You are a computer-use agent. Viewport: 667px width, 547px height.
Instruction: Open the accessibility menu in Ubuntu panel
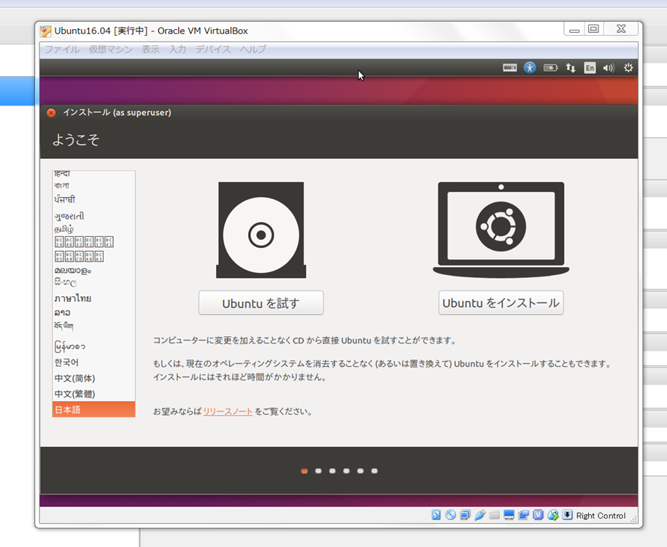pos(530,68)
